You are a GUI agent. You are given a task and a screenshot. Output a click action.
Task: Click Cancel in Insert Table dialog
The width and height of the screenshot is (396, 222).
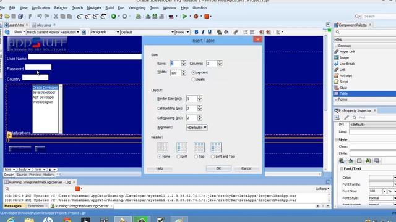(x=246, y=168)
